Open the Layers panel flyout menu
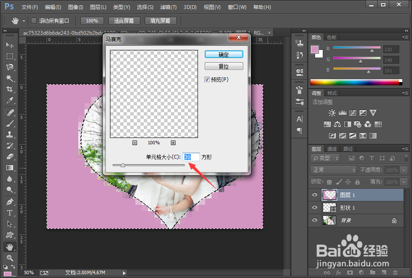The height and width of the screenshot is (278, 412). pos(405,149)
